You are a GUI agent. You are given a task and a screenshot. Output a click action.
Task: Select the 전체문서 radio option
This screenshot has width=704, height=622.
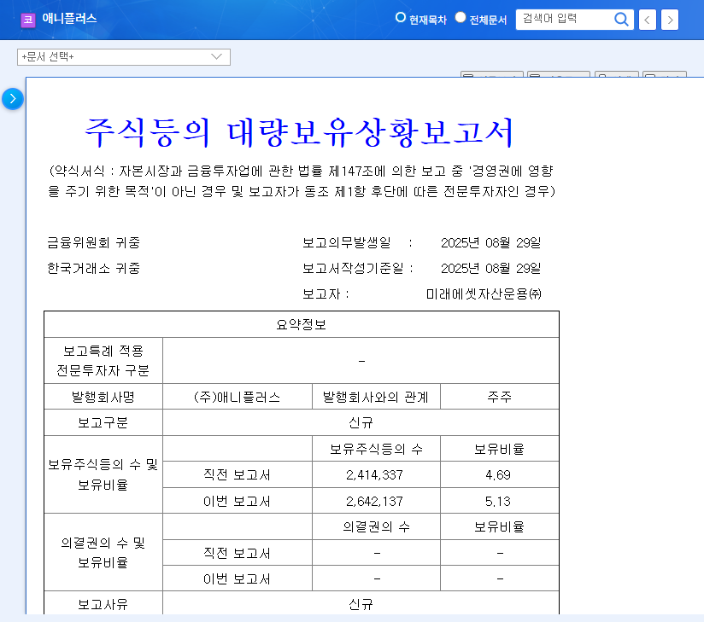461,17
